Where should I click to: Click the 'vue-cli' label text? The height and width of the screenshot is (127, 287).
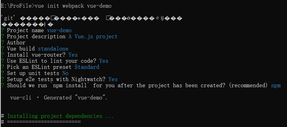21,98
